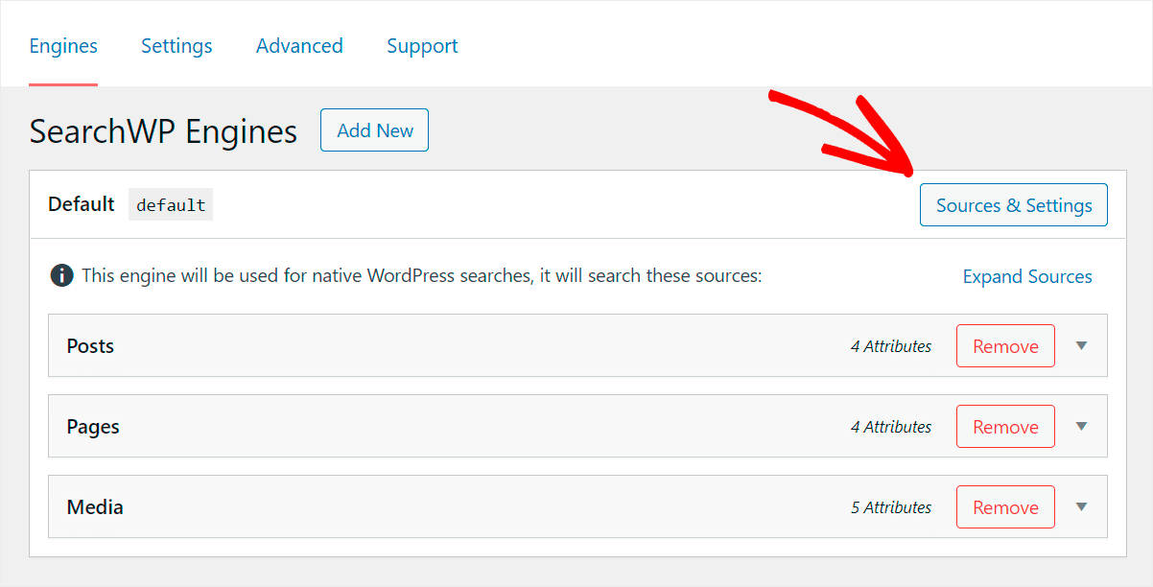
Task: Click the 4 Attributes label on Posts
Action: click(891, 346)
